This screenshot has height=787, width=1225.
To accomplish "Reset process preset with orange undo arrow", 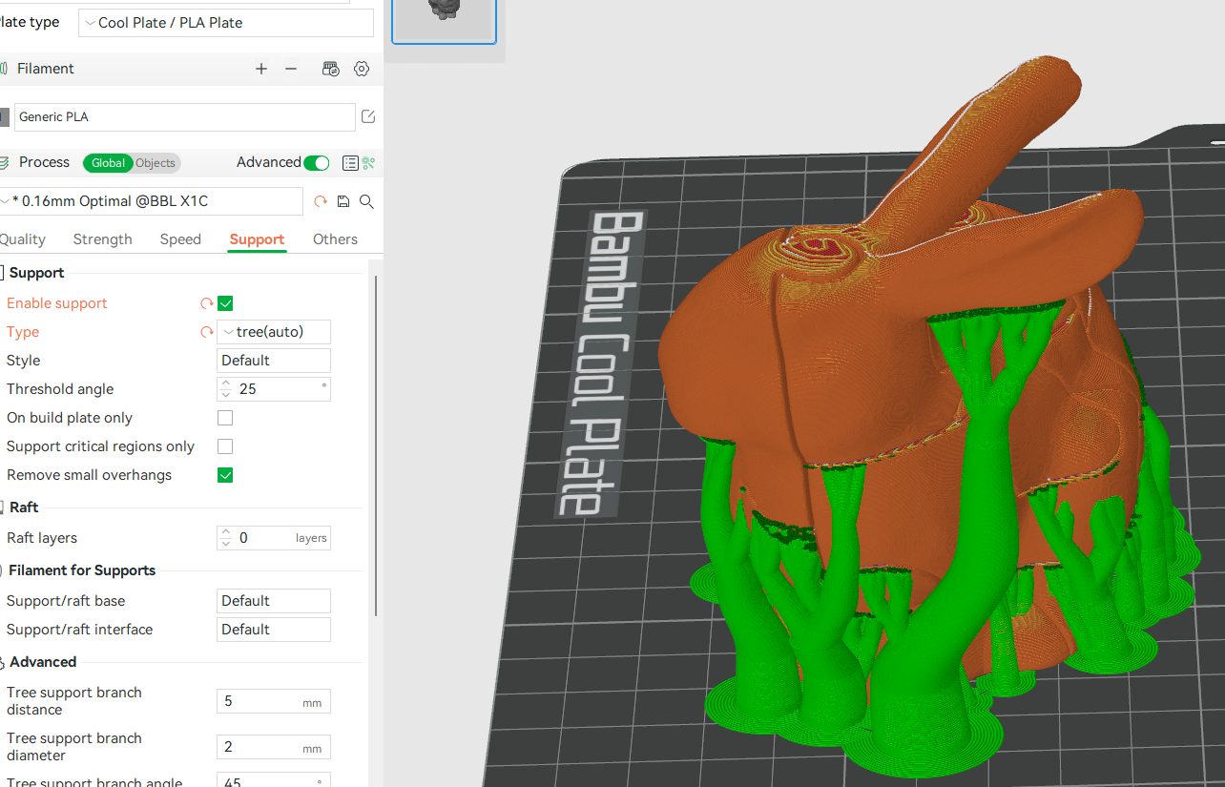I will click(321, 201).
